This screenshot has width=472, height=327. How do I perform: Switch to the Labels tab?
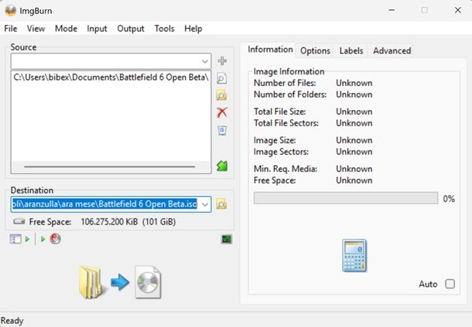point(351,50)
